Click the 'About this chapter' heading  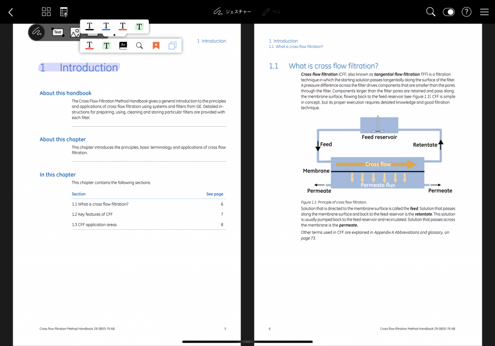click(62, 139)
